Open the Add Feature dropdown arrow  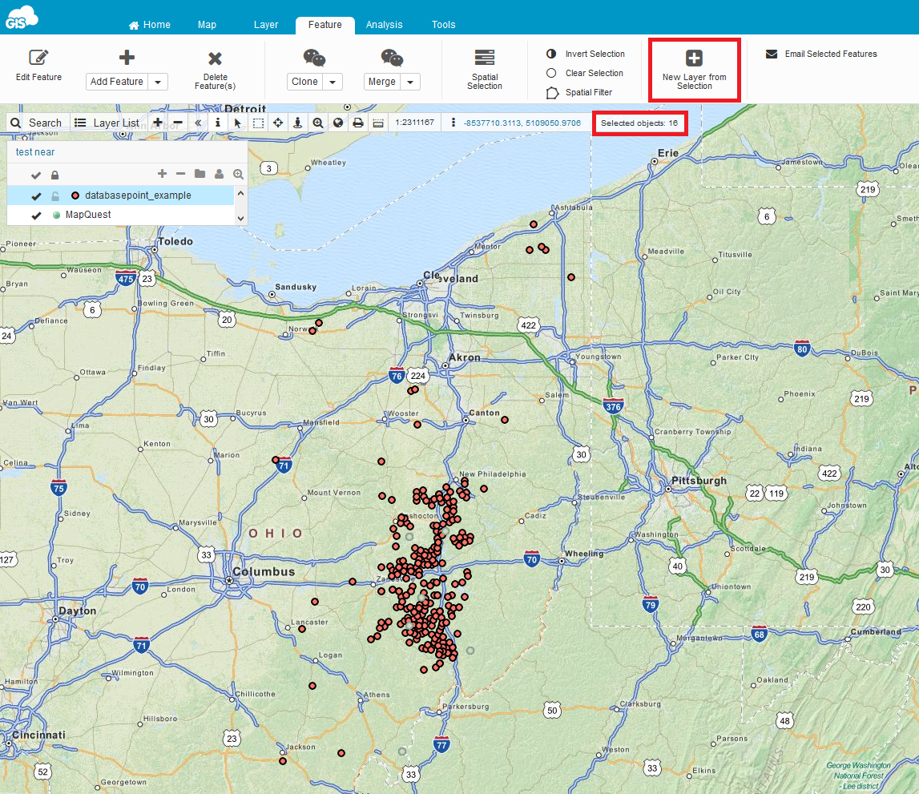[x=158, y=82]
